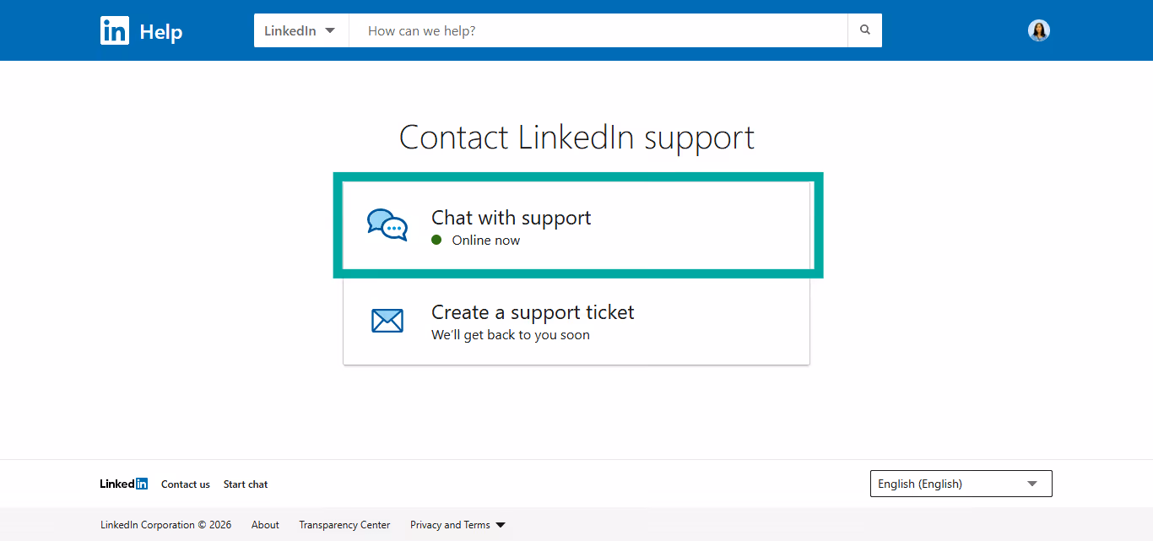1153x541 pixels.
Task: Focus the 'How can we help?' search field
Action: tap(598, 30)
